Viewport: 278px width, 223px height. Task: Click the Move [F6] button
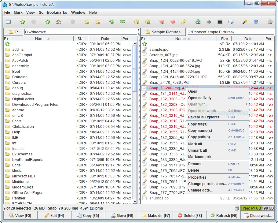point(122,216)
